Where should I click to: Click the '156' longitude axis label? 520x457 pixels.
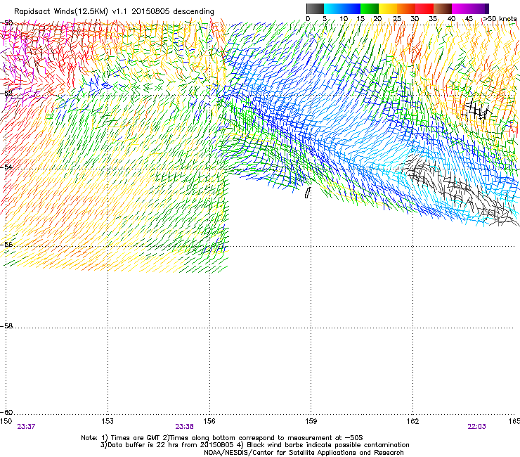[x=209, y=421]
